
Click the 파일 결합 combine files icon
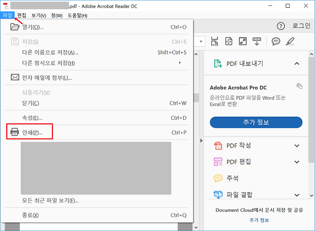218,194
